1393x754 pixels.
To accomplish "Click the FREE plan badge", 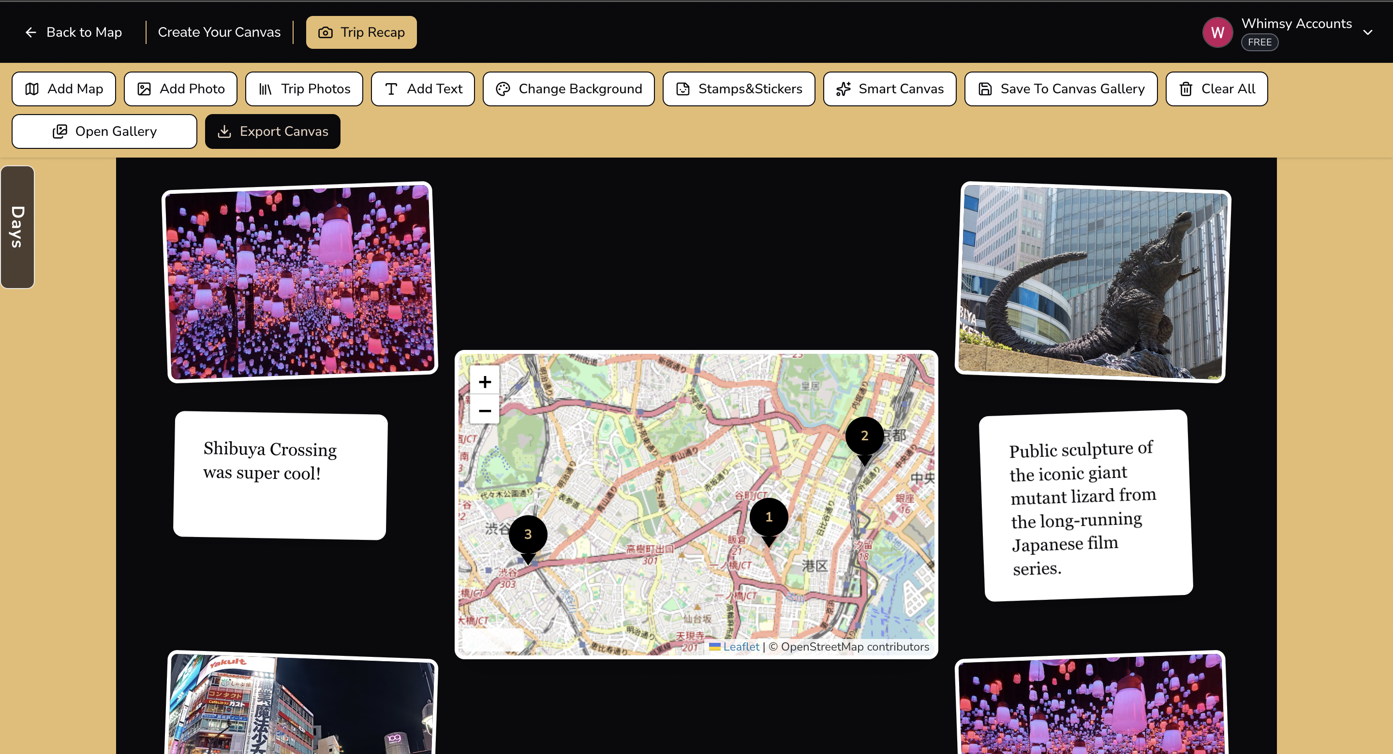I will tap(1260, 42).
